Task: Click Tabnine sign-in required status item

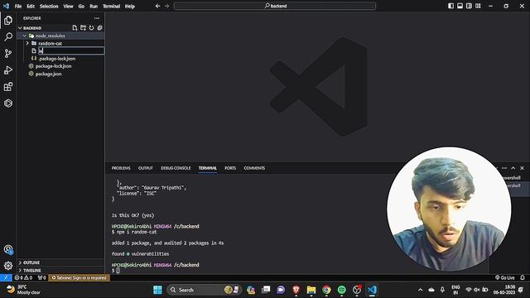Action: (x=79, y=278)
